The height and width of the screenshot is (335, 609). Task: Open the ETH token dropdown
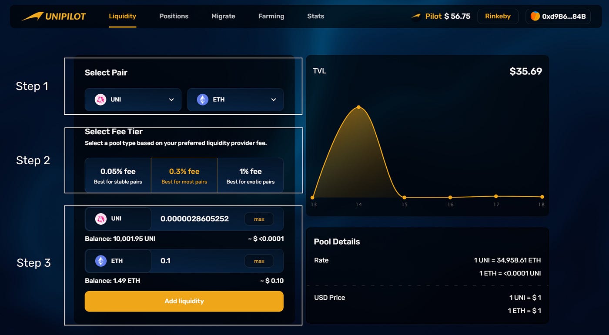pyautogui.click(x=235, y=100)
